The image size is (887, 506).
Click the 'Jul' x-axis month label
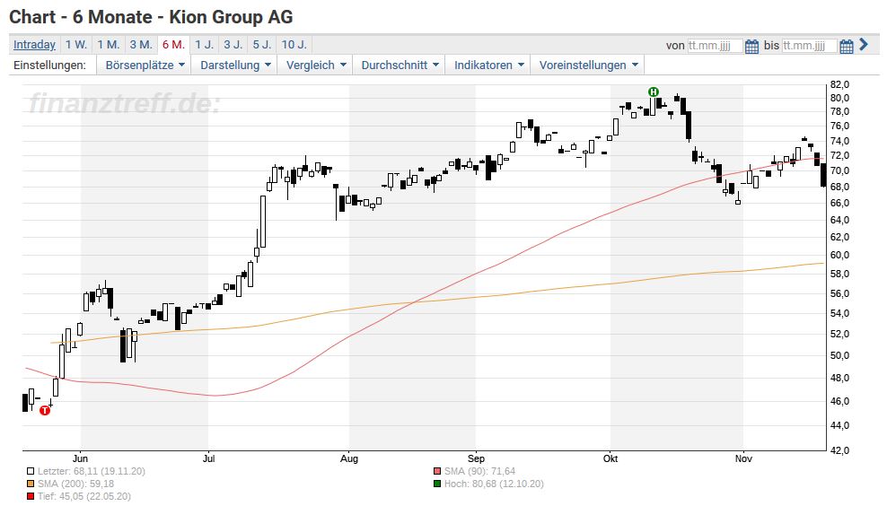click(x=209, y=458)
